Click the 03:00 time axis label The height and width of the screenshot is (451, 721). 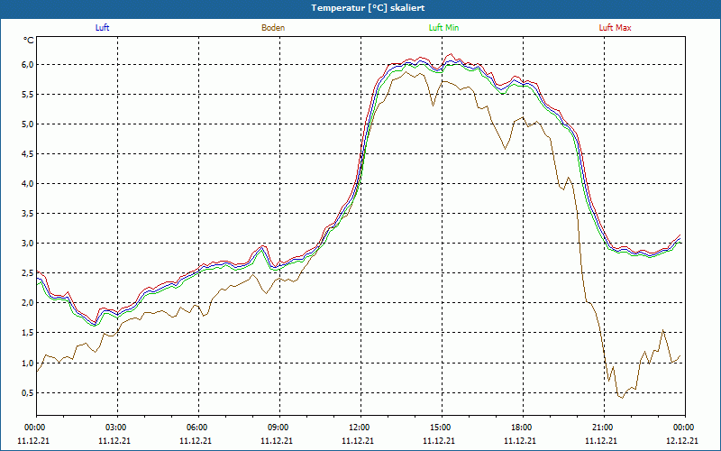point(114,428)
